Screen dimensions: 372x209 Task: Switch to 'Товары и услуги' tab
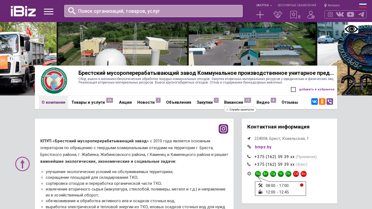click(x=88, y=102)
